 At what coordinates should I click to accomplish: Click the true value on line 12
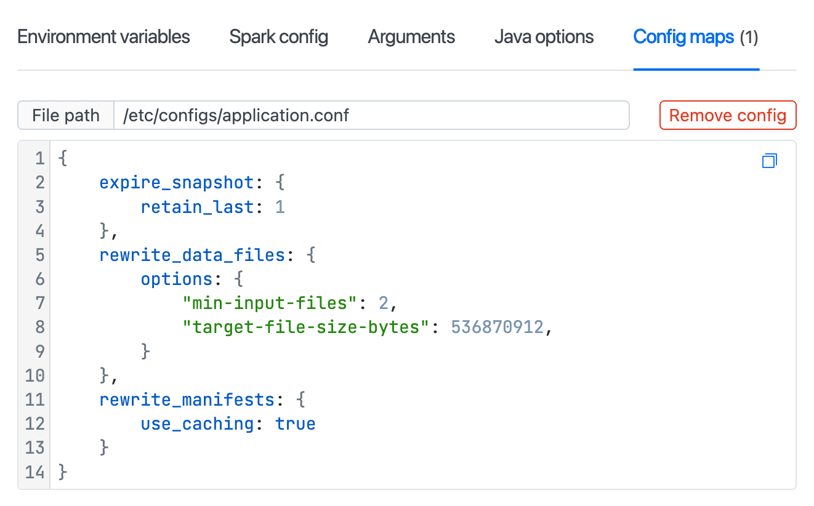pyautogui.click(x=296, y=424)
